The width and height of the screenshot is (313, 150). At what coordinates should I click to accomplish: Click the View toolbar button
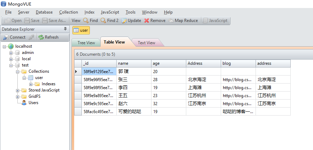click(x=76, y=21)
